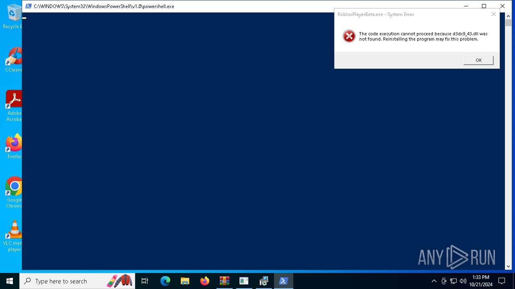Minimize the PowerShell window
Image resolution: width=515 pixels, height=289 pixels.
[x=466, y=6]
